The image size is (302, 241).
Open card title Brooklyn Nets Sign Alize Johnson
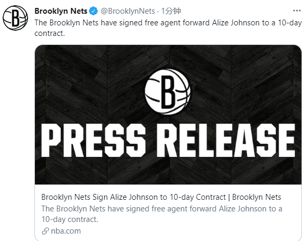[161, 197]
